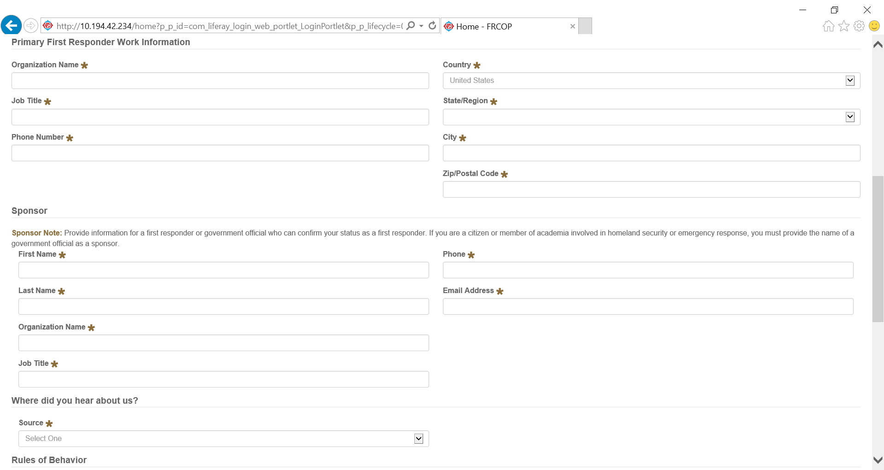The width and height of the screenshot is (884, 470).
Task: Open favorites star icon
Action: (844, 26)
